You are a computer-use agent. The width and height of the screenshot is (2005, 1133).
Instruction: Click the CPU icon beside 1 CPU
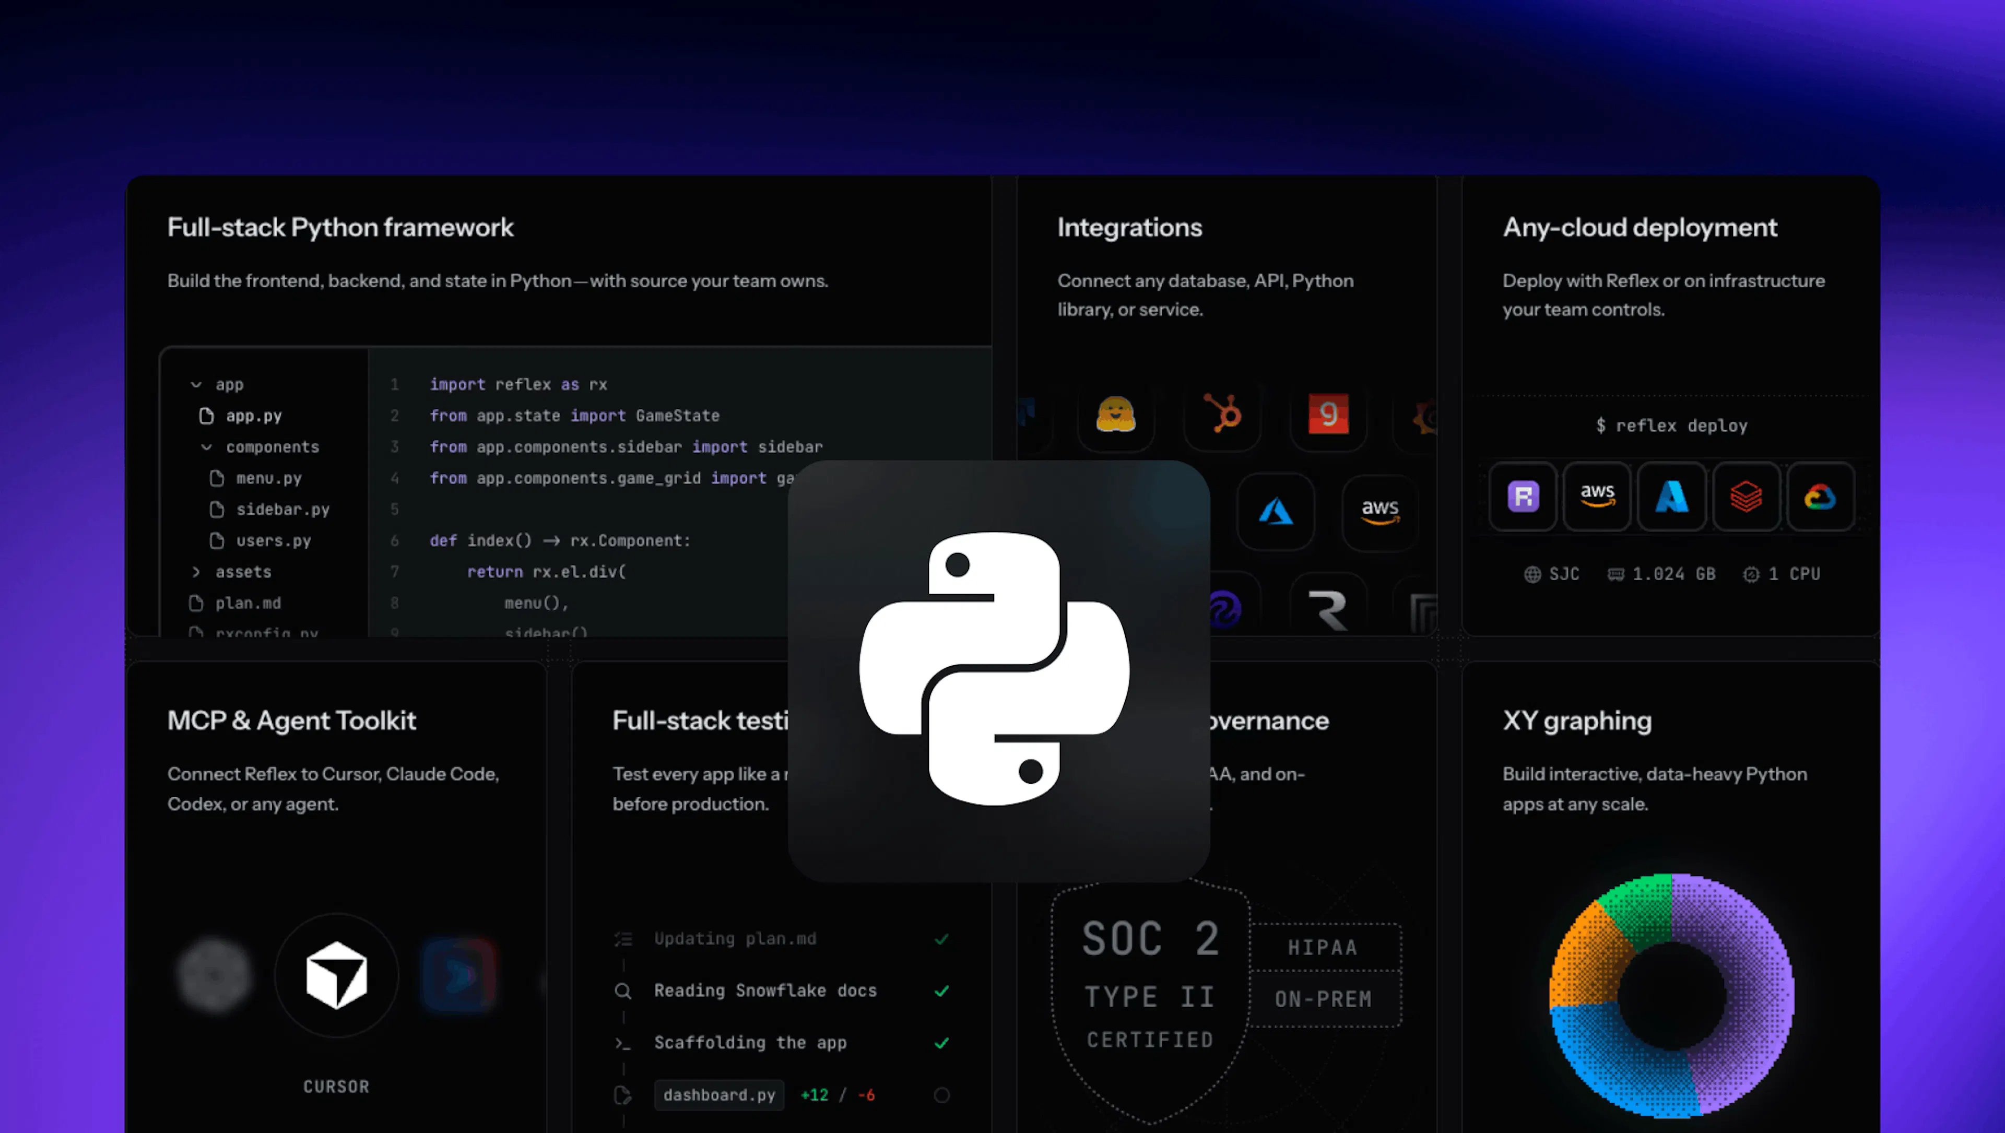coord(1751,574)
